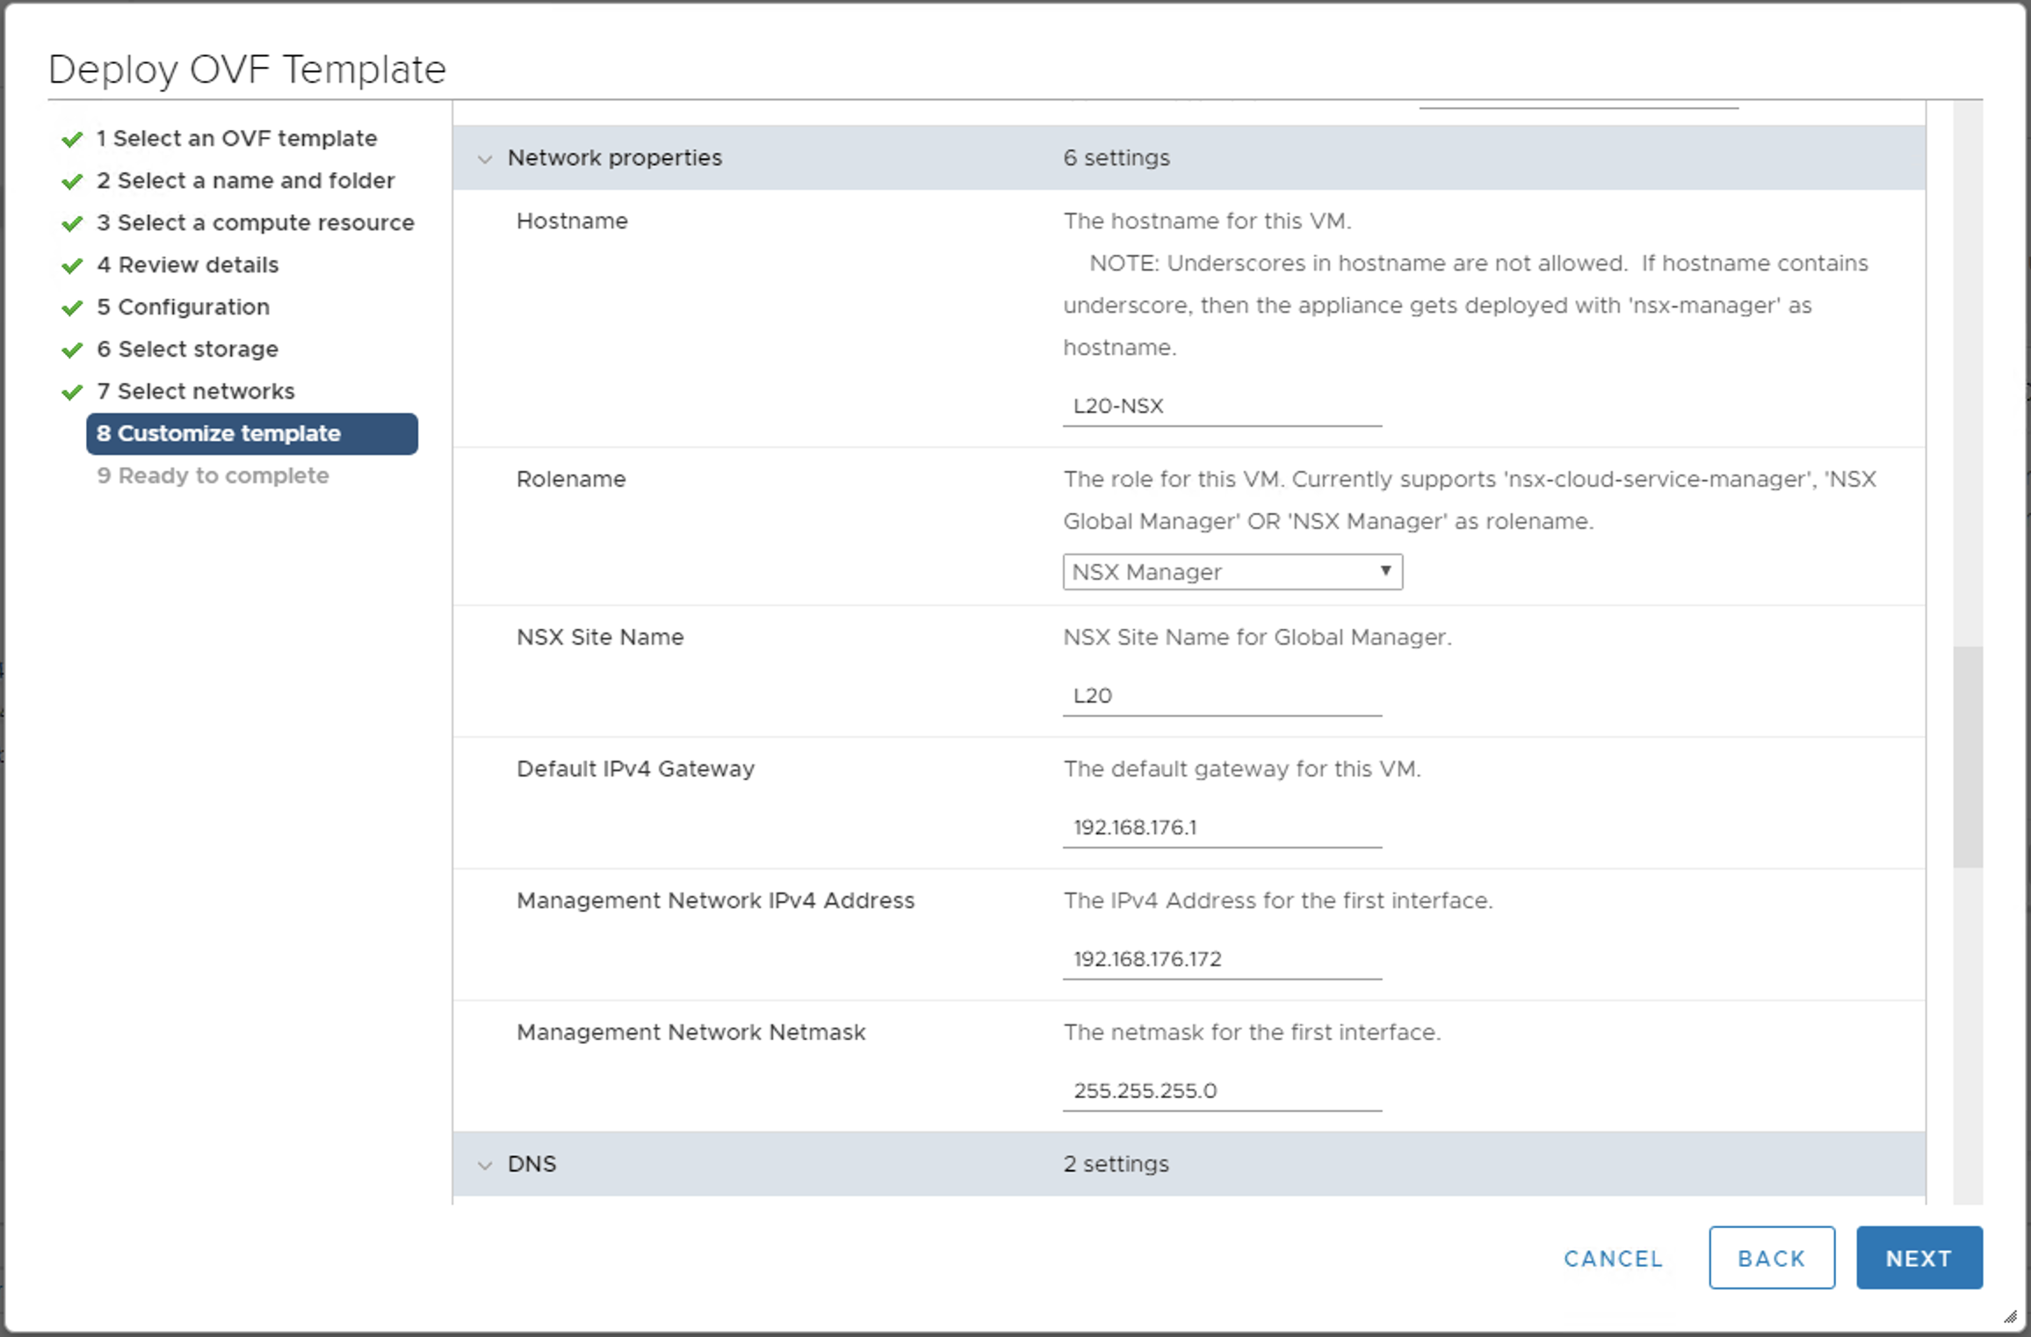Click the dialog resize grip corner

tap(2010, 1316)
